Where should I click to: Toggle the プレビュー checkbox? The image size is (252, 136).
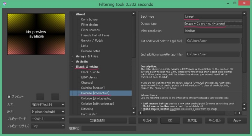(x=9, y=97)
